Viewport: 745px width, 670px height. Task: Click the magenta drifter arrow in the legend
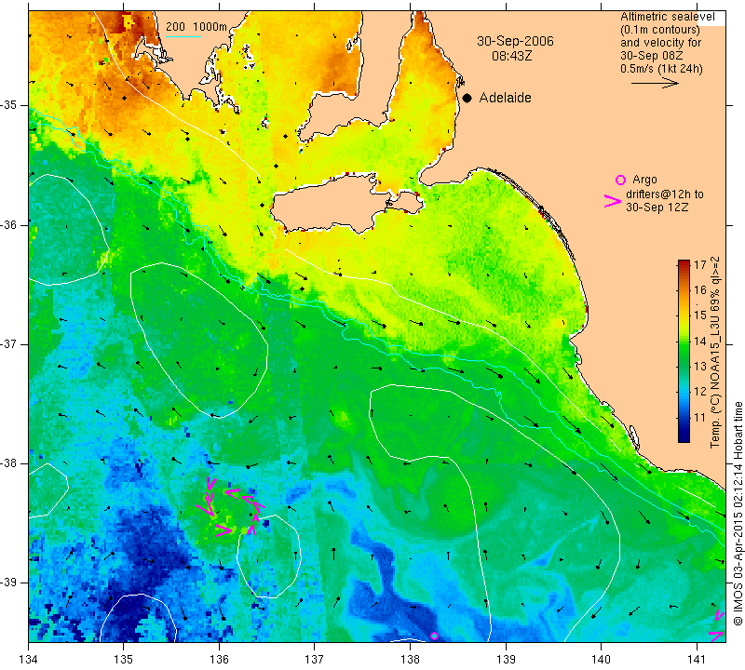(612, 201)
